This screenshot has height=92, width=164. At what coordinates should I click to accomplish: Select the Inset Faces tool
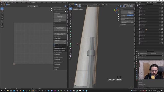coord(70,34)
